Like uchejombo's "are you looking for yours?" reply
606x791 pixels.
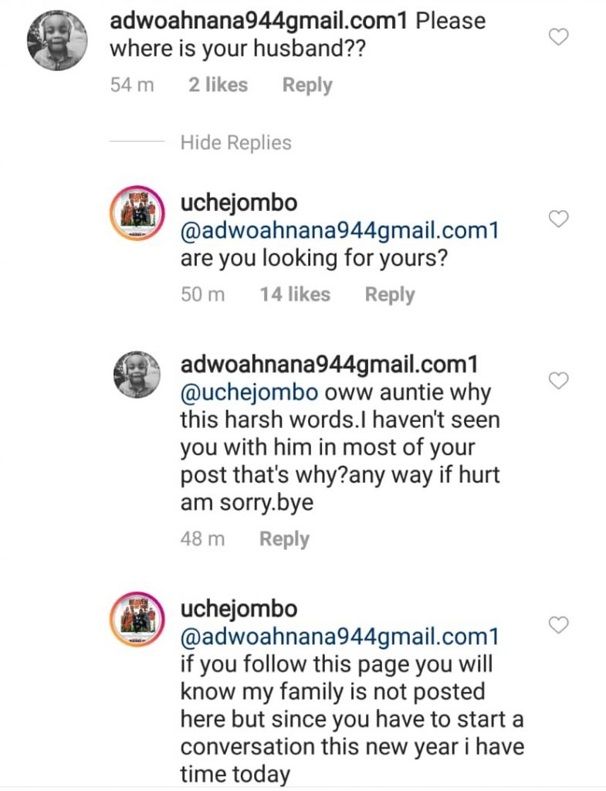(558, 219)
